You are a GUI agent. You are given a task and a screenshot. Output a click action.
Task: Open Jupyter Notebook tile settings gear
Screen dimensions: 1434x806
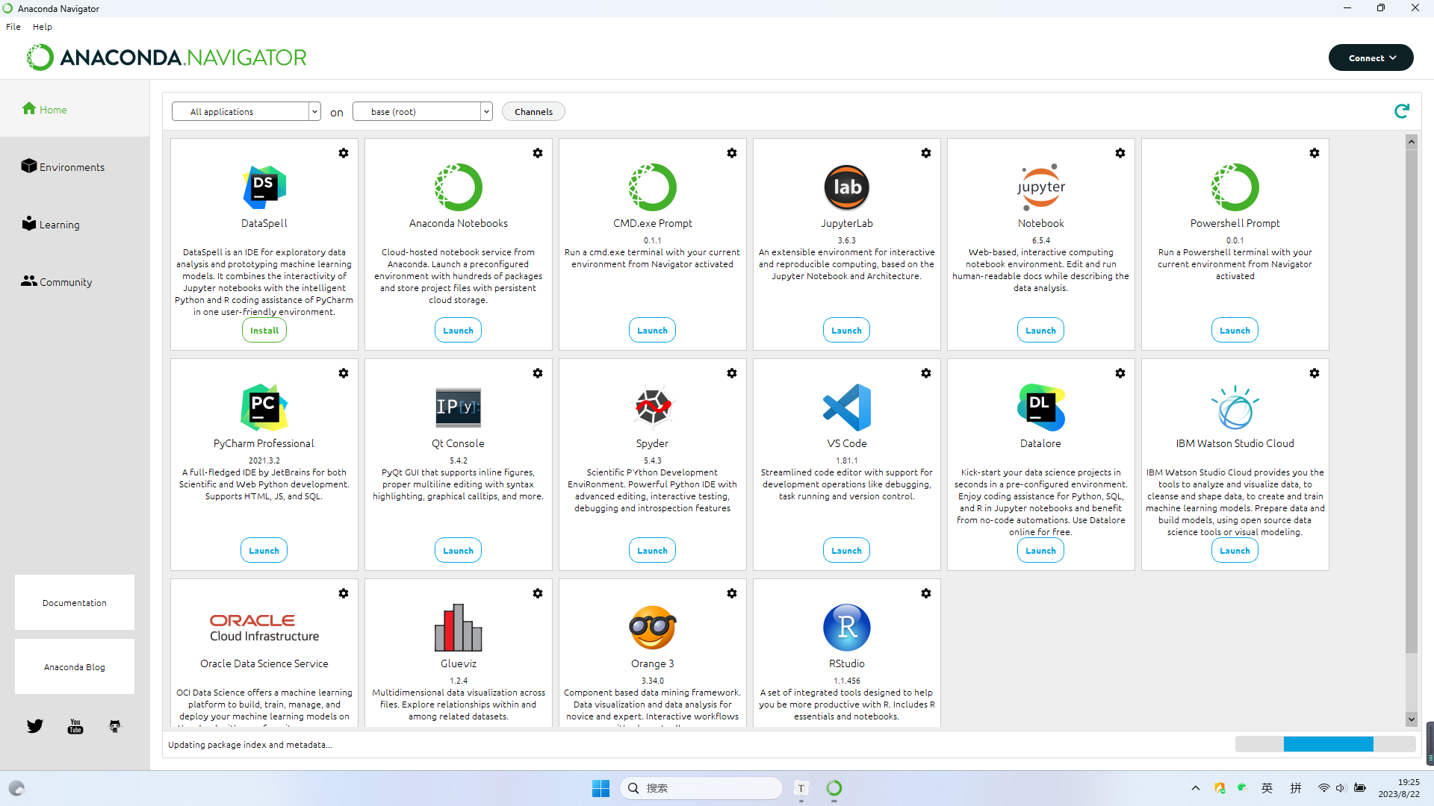(x=1120, y=153)
